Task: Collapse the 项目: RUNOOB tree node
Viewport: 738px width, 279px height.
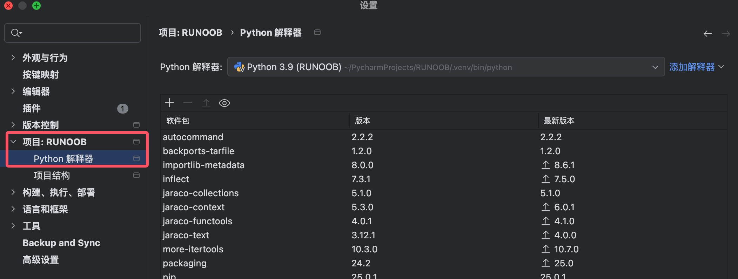Action: pos(13,142)
